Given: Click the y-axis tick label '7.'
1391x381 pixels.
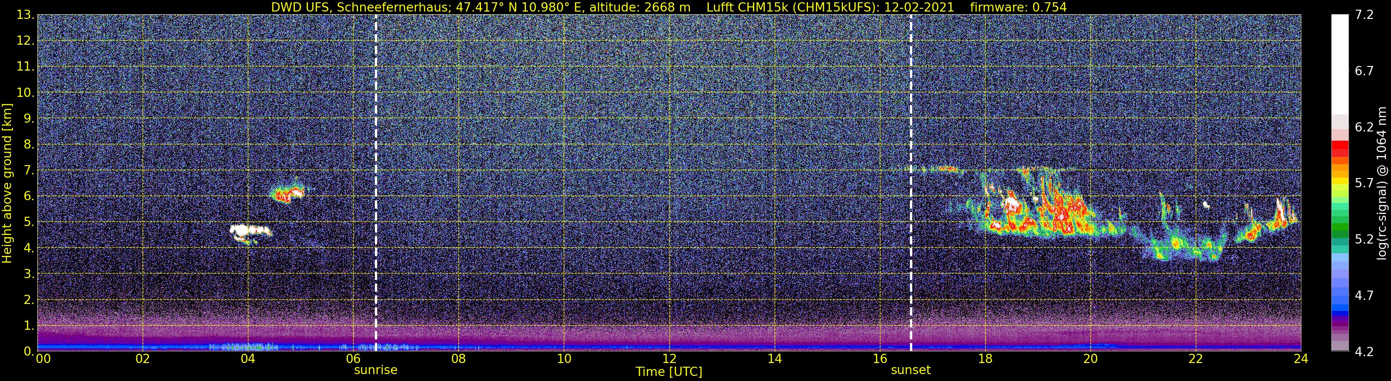Looking at the screenshot, I should pos(29,171).
